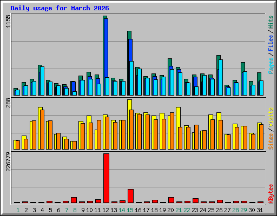Click day 20 on the date axis
Screen dimensions: 277x216
pos(170,210)
